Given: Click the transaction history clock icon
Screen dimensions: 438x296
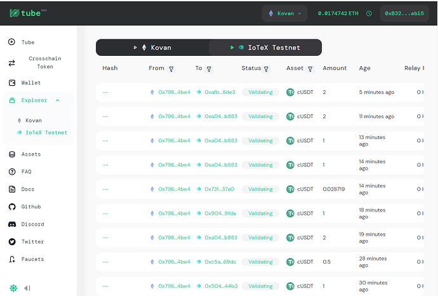Looking at the screenshot, I should tap(369, 13).
